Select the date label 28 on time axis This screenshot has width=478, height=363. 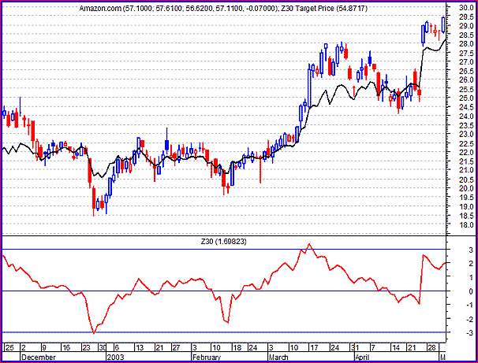pyautogui.click(x=432, y=347)
